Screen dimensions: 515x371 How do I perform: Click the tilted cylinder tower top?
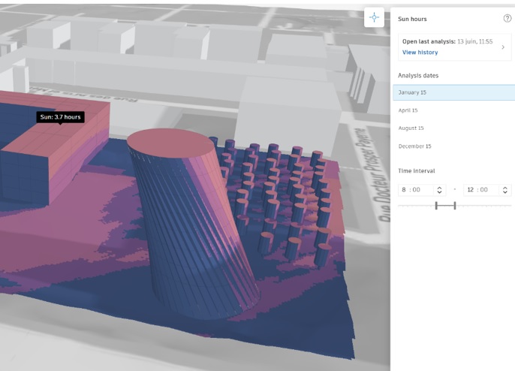pos(171,143)
